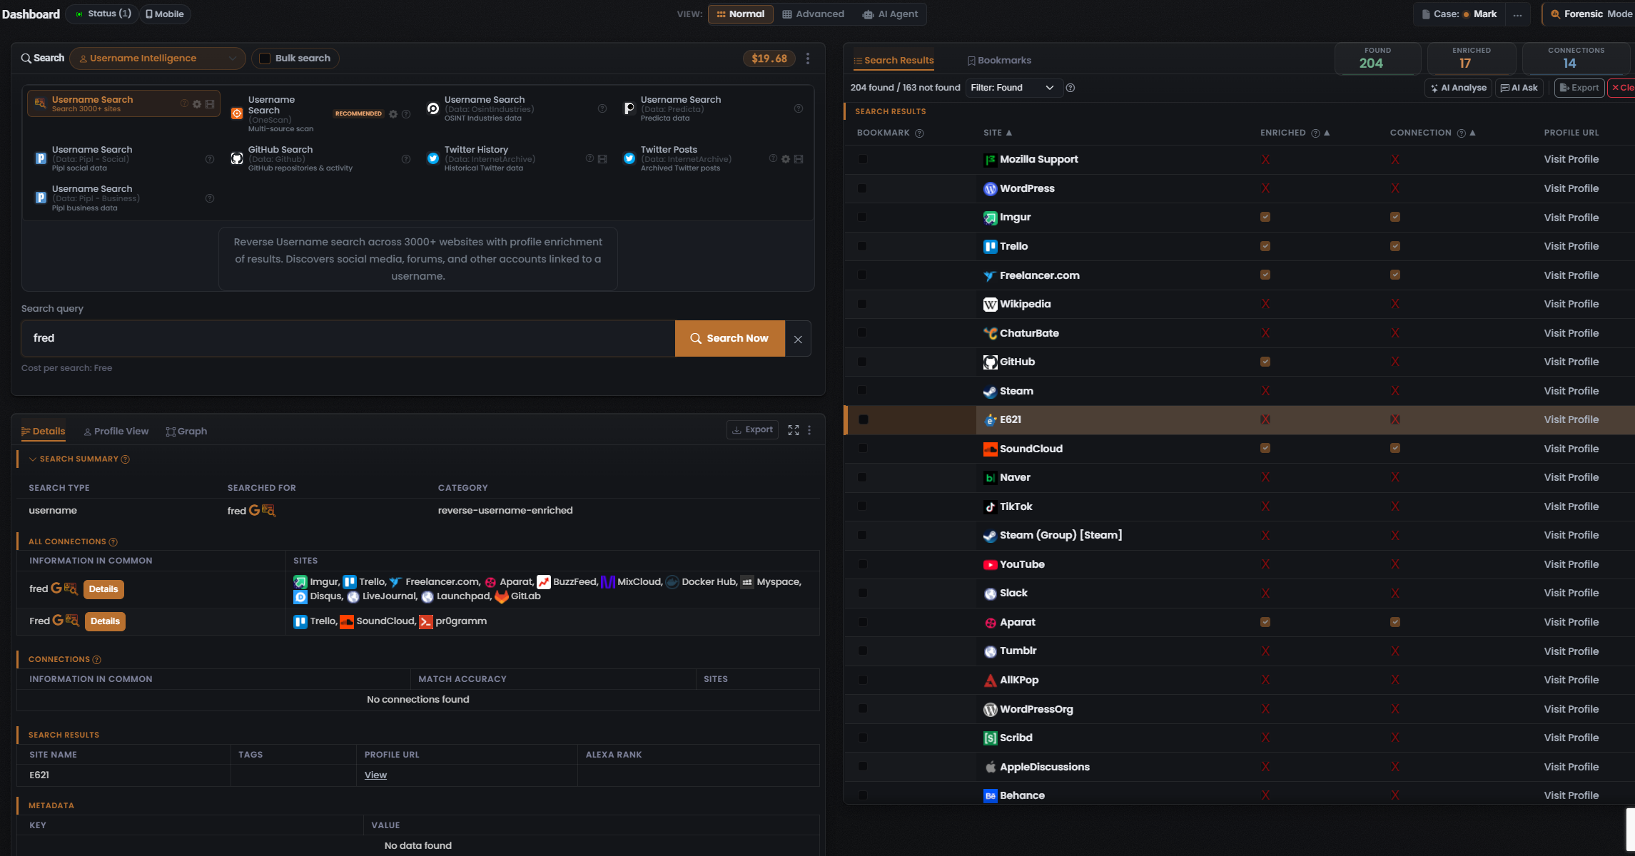This screenshot has height=856, width=1635.
Task: Open the details panel kebab menu
Action: pos(809,430)
